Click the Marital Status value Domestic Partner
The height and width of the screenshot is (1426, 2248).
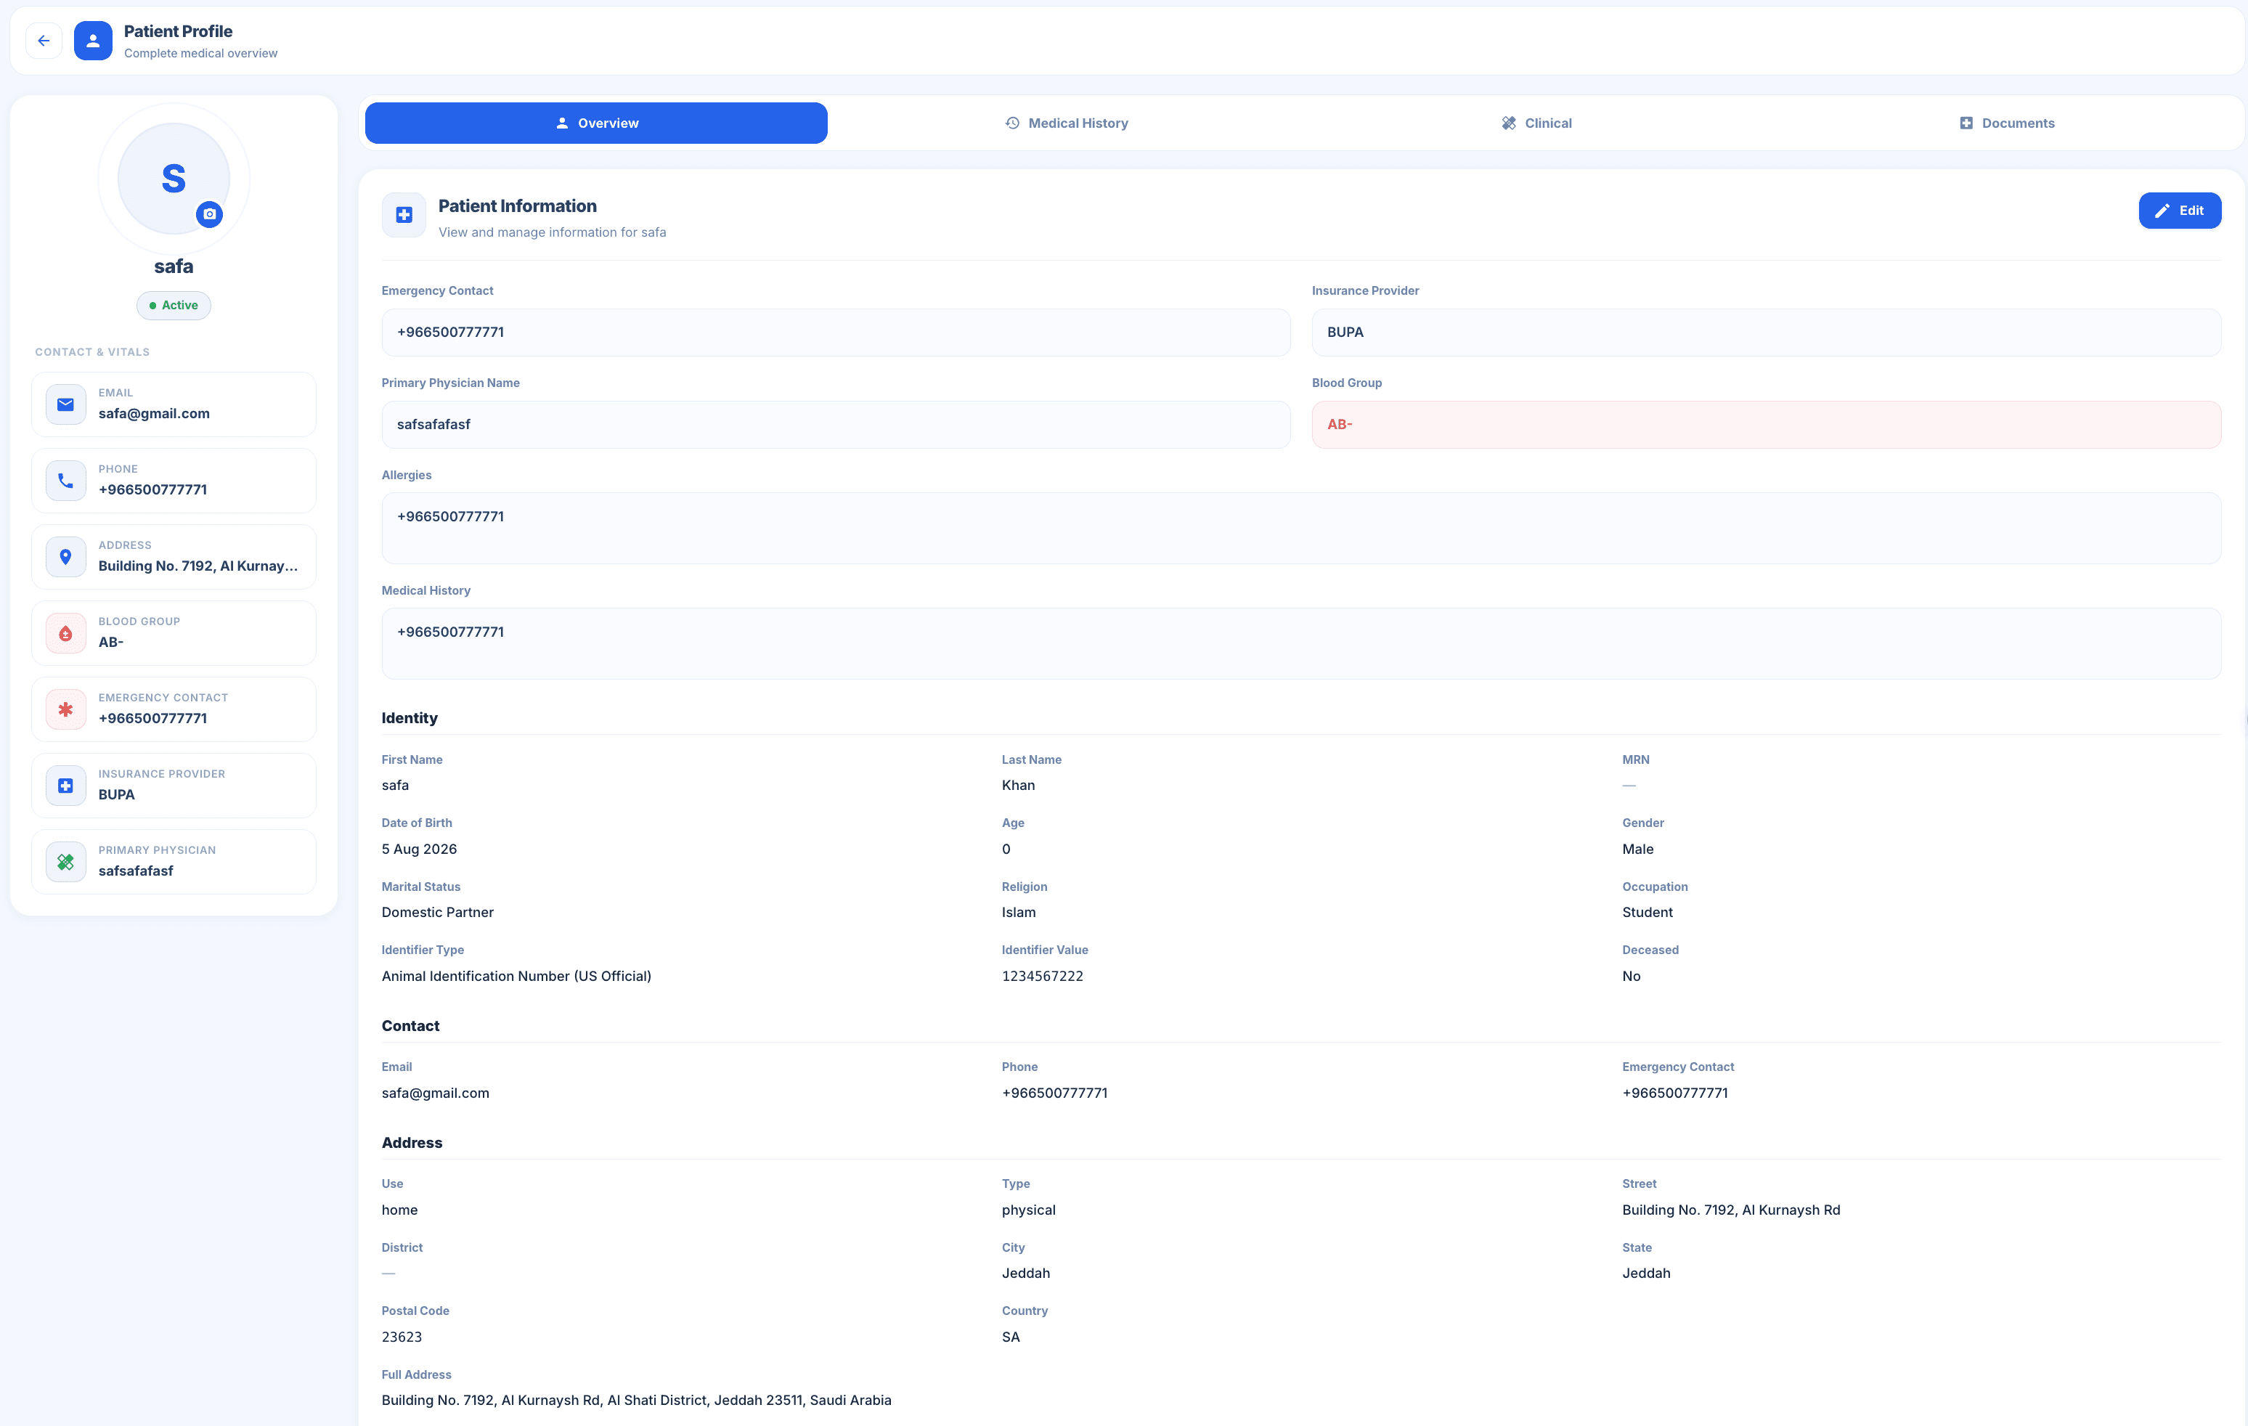[x=437, y=913]
